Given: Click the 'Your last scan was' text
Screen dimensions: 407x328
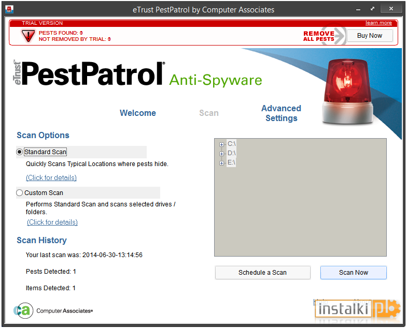Looking at the screenshot, I should pyautogui.click(x=84, y=255).
